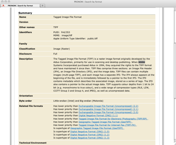This screenshot has width=176, height=145.
Task: Click the Other names row label
Action: tap(27, 27)
